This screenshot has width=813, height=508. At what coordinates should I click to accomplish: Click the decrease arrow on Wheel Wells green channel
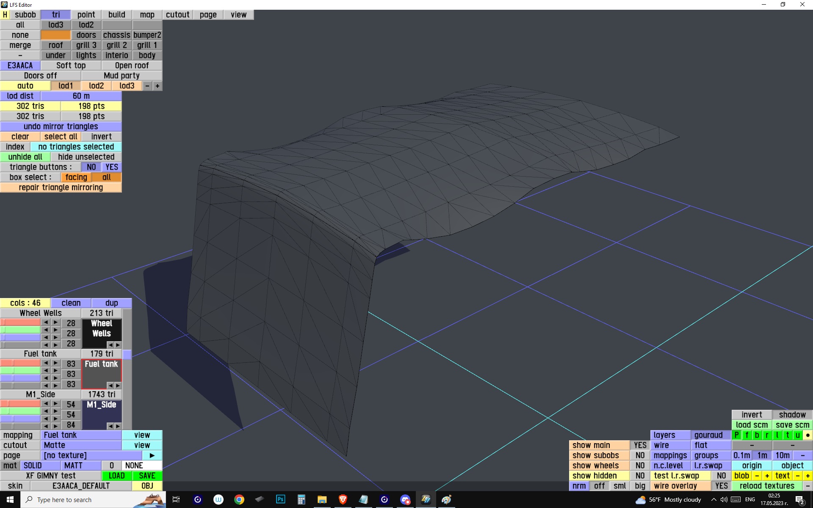coord(46,330)
